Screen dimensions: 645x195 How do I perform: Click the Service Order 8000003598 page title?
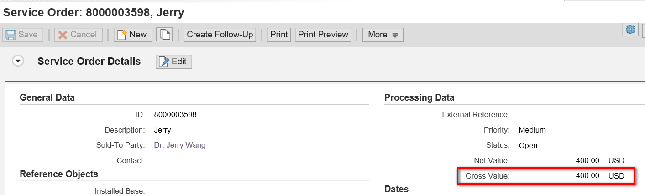(94, 13)
